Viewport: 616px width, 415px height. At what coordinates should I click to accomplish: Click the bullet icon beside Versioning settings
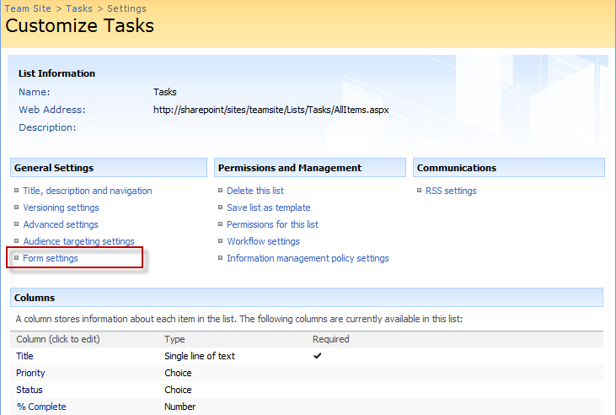(x=17, y=207)
